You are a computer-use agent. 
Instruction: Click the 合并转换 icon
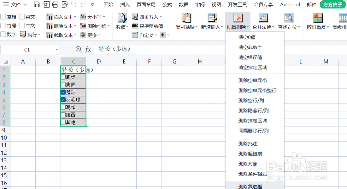(x=263, y=18)
